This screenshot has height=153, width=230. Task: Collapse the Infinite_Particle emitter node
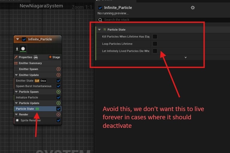click(x=18, y=39)
